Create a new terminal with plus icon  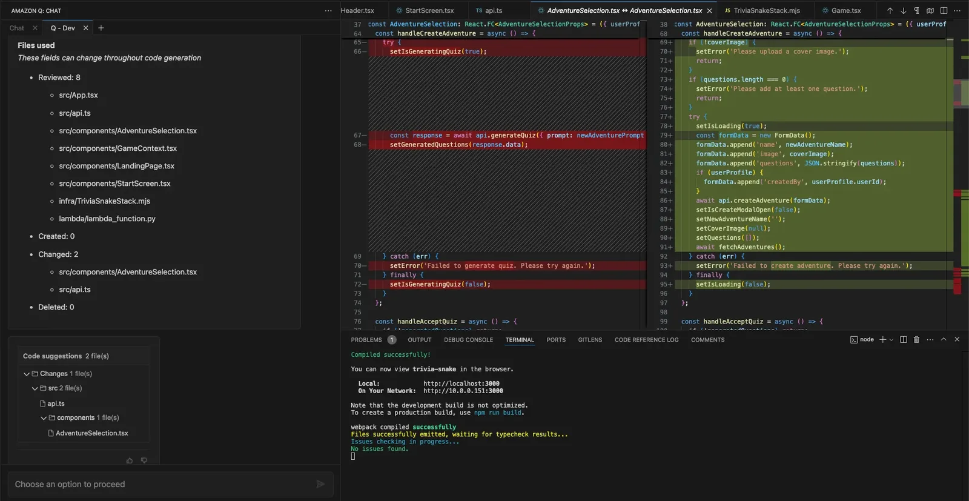(882, 340)
